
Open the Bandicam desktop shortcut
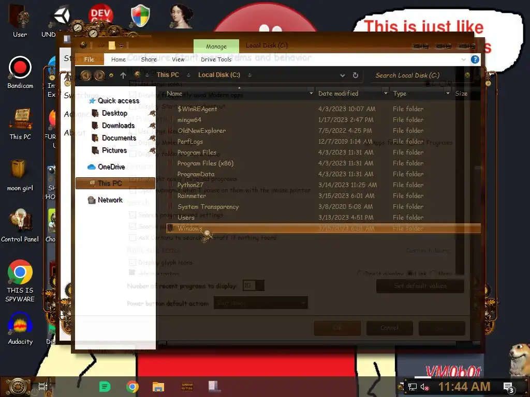(20, 72)
